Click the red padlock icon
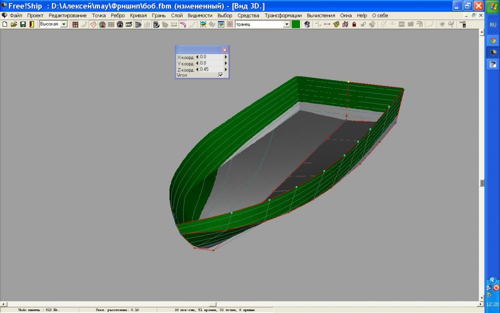 [x=354, y=24]
